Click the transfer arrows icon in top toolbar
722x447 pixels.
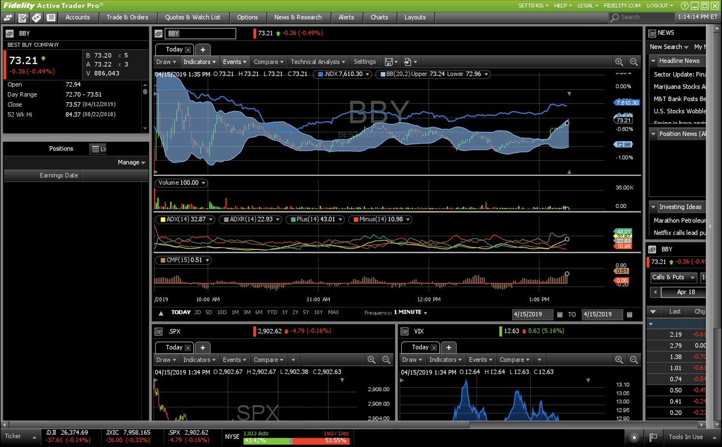click(8, 18)
